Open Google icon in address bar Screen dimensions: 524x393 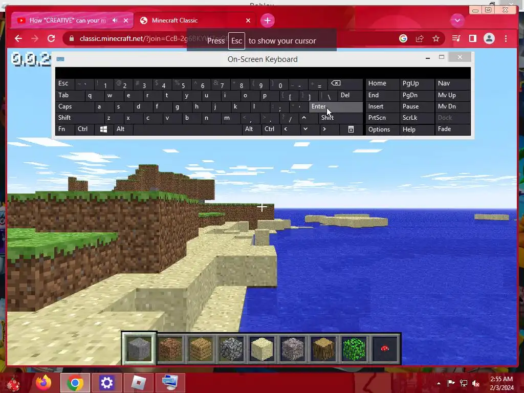(x=403, y=39)
